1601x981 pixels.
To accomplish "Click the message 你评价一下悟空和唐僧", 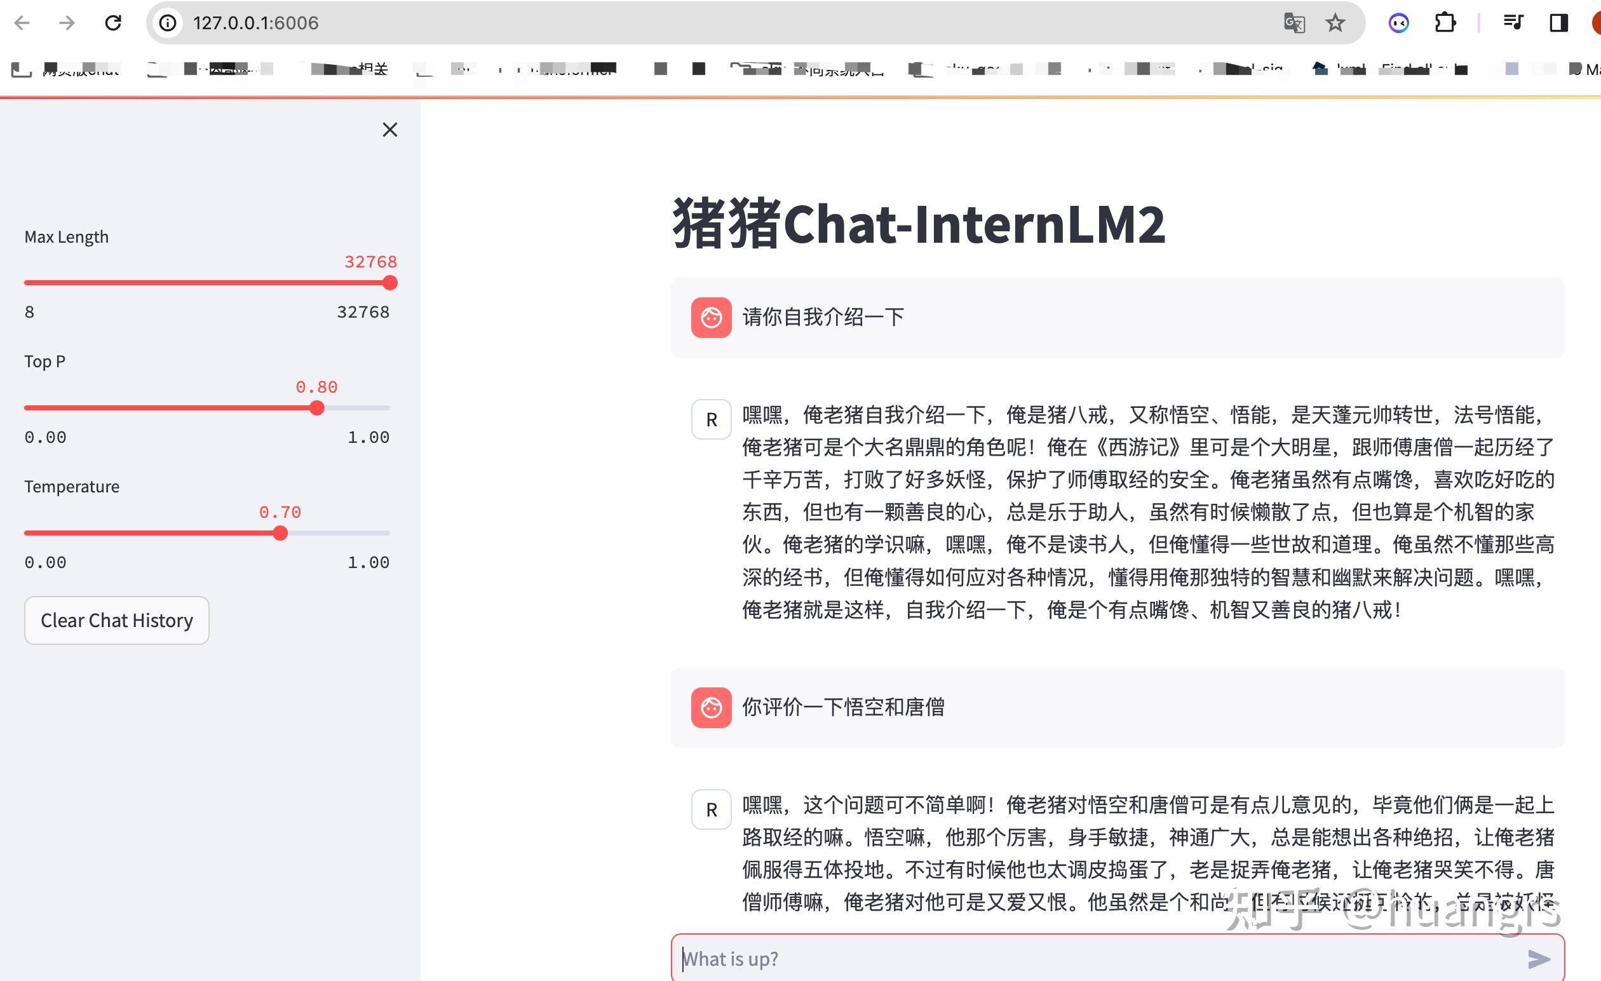I will (844, 707).
